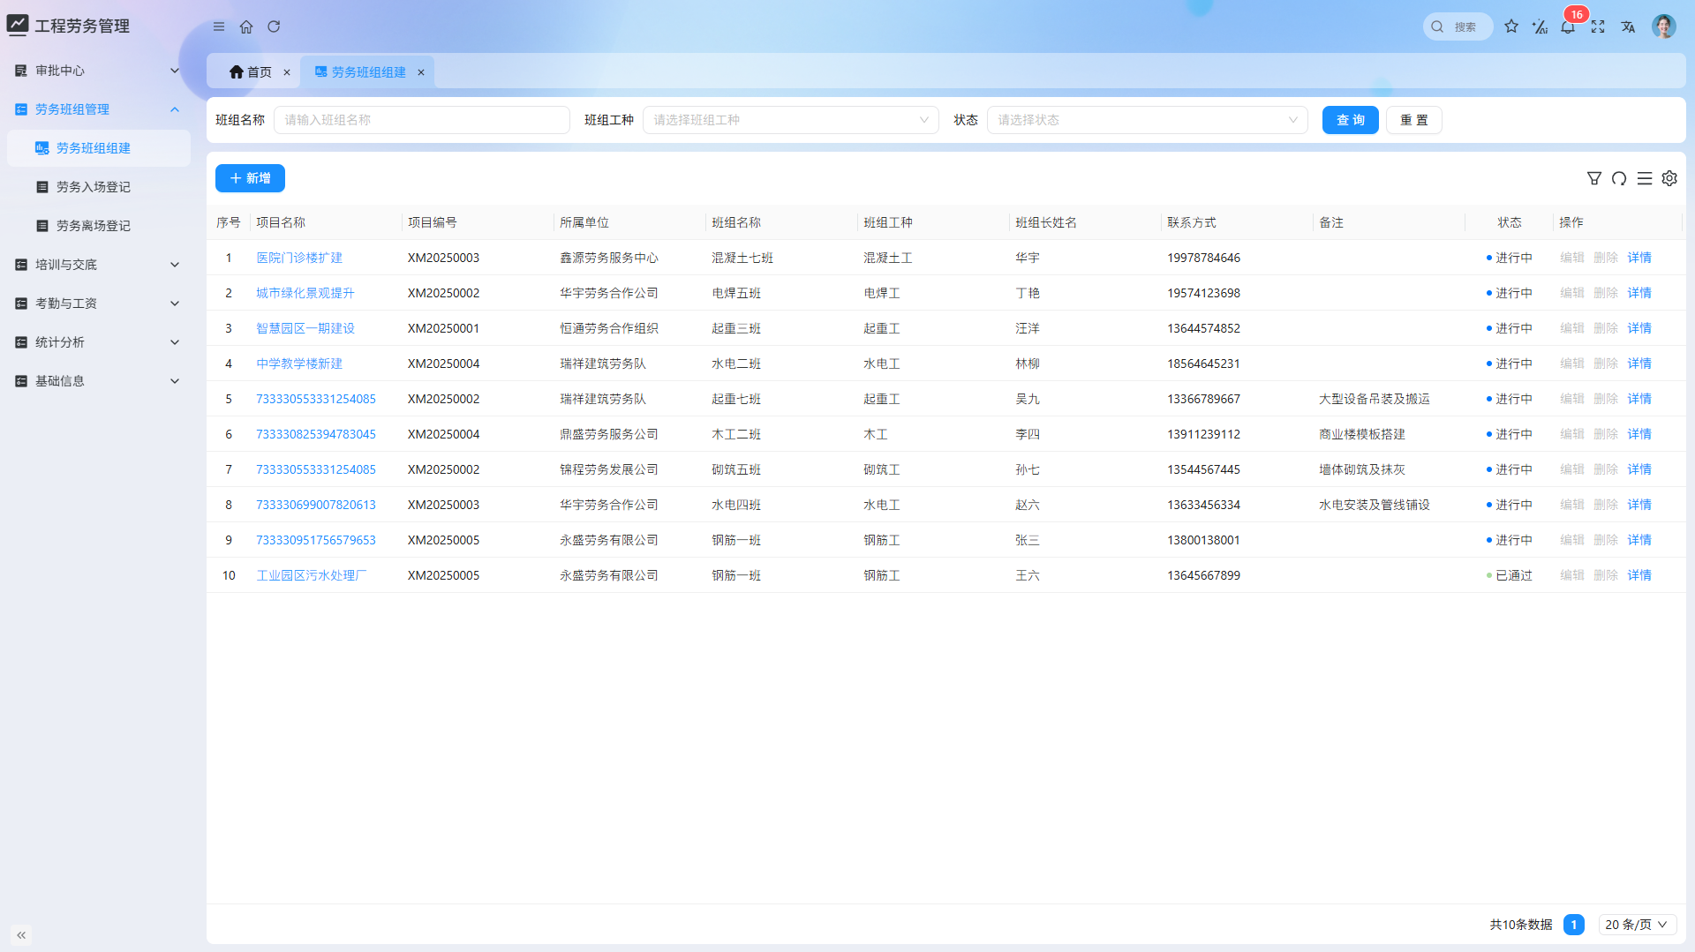Viewport: 1695px width, 952px height.
Task: Click the 新增 button
Action: coord(250,178)
